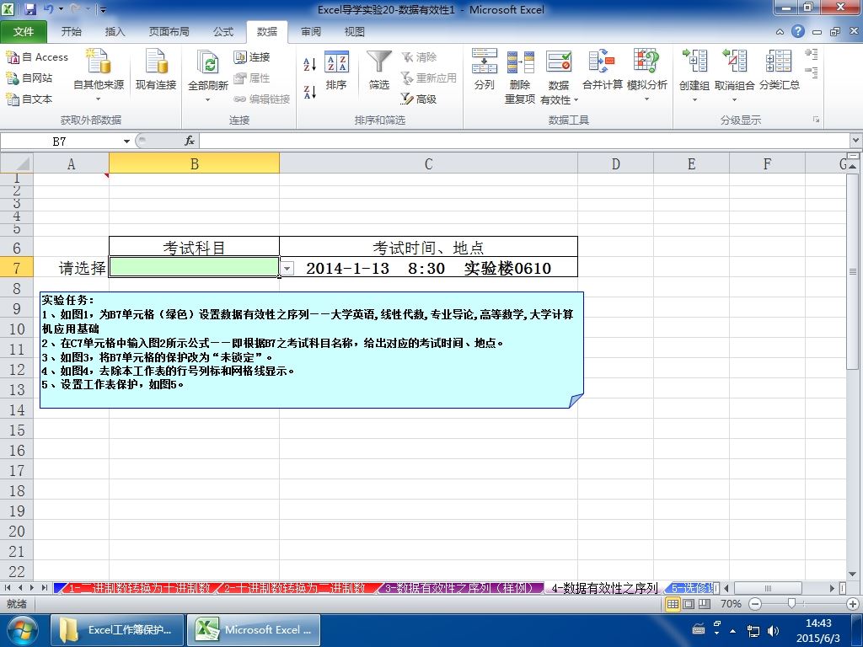Click Remove Duplicates (删除重复项)
Image resolution: width=863 pixels, height=647 pixels.
click(520, 76)
